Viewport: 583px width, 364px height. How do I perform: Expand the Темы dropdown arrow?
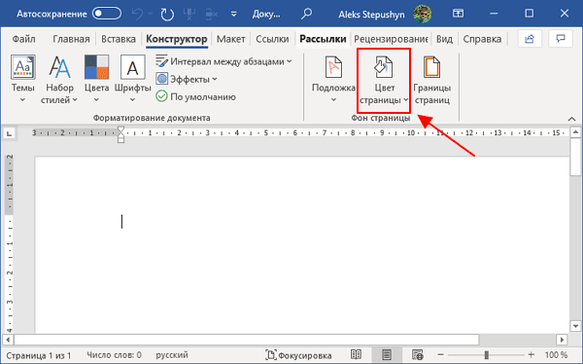[23, 100]
